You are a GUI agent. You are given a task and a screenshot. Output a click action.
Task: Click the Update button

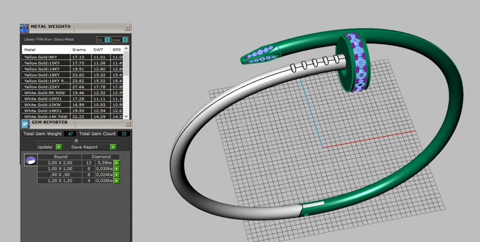click(45, 147)
